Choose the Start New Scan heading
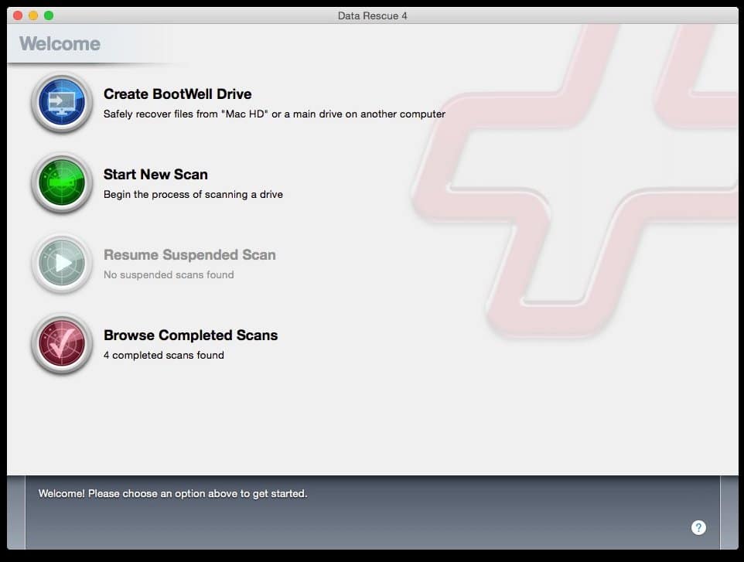744x562 pixels. [155, 174]
